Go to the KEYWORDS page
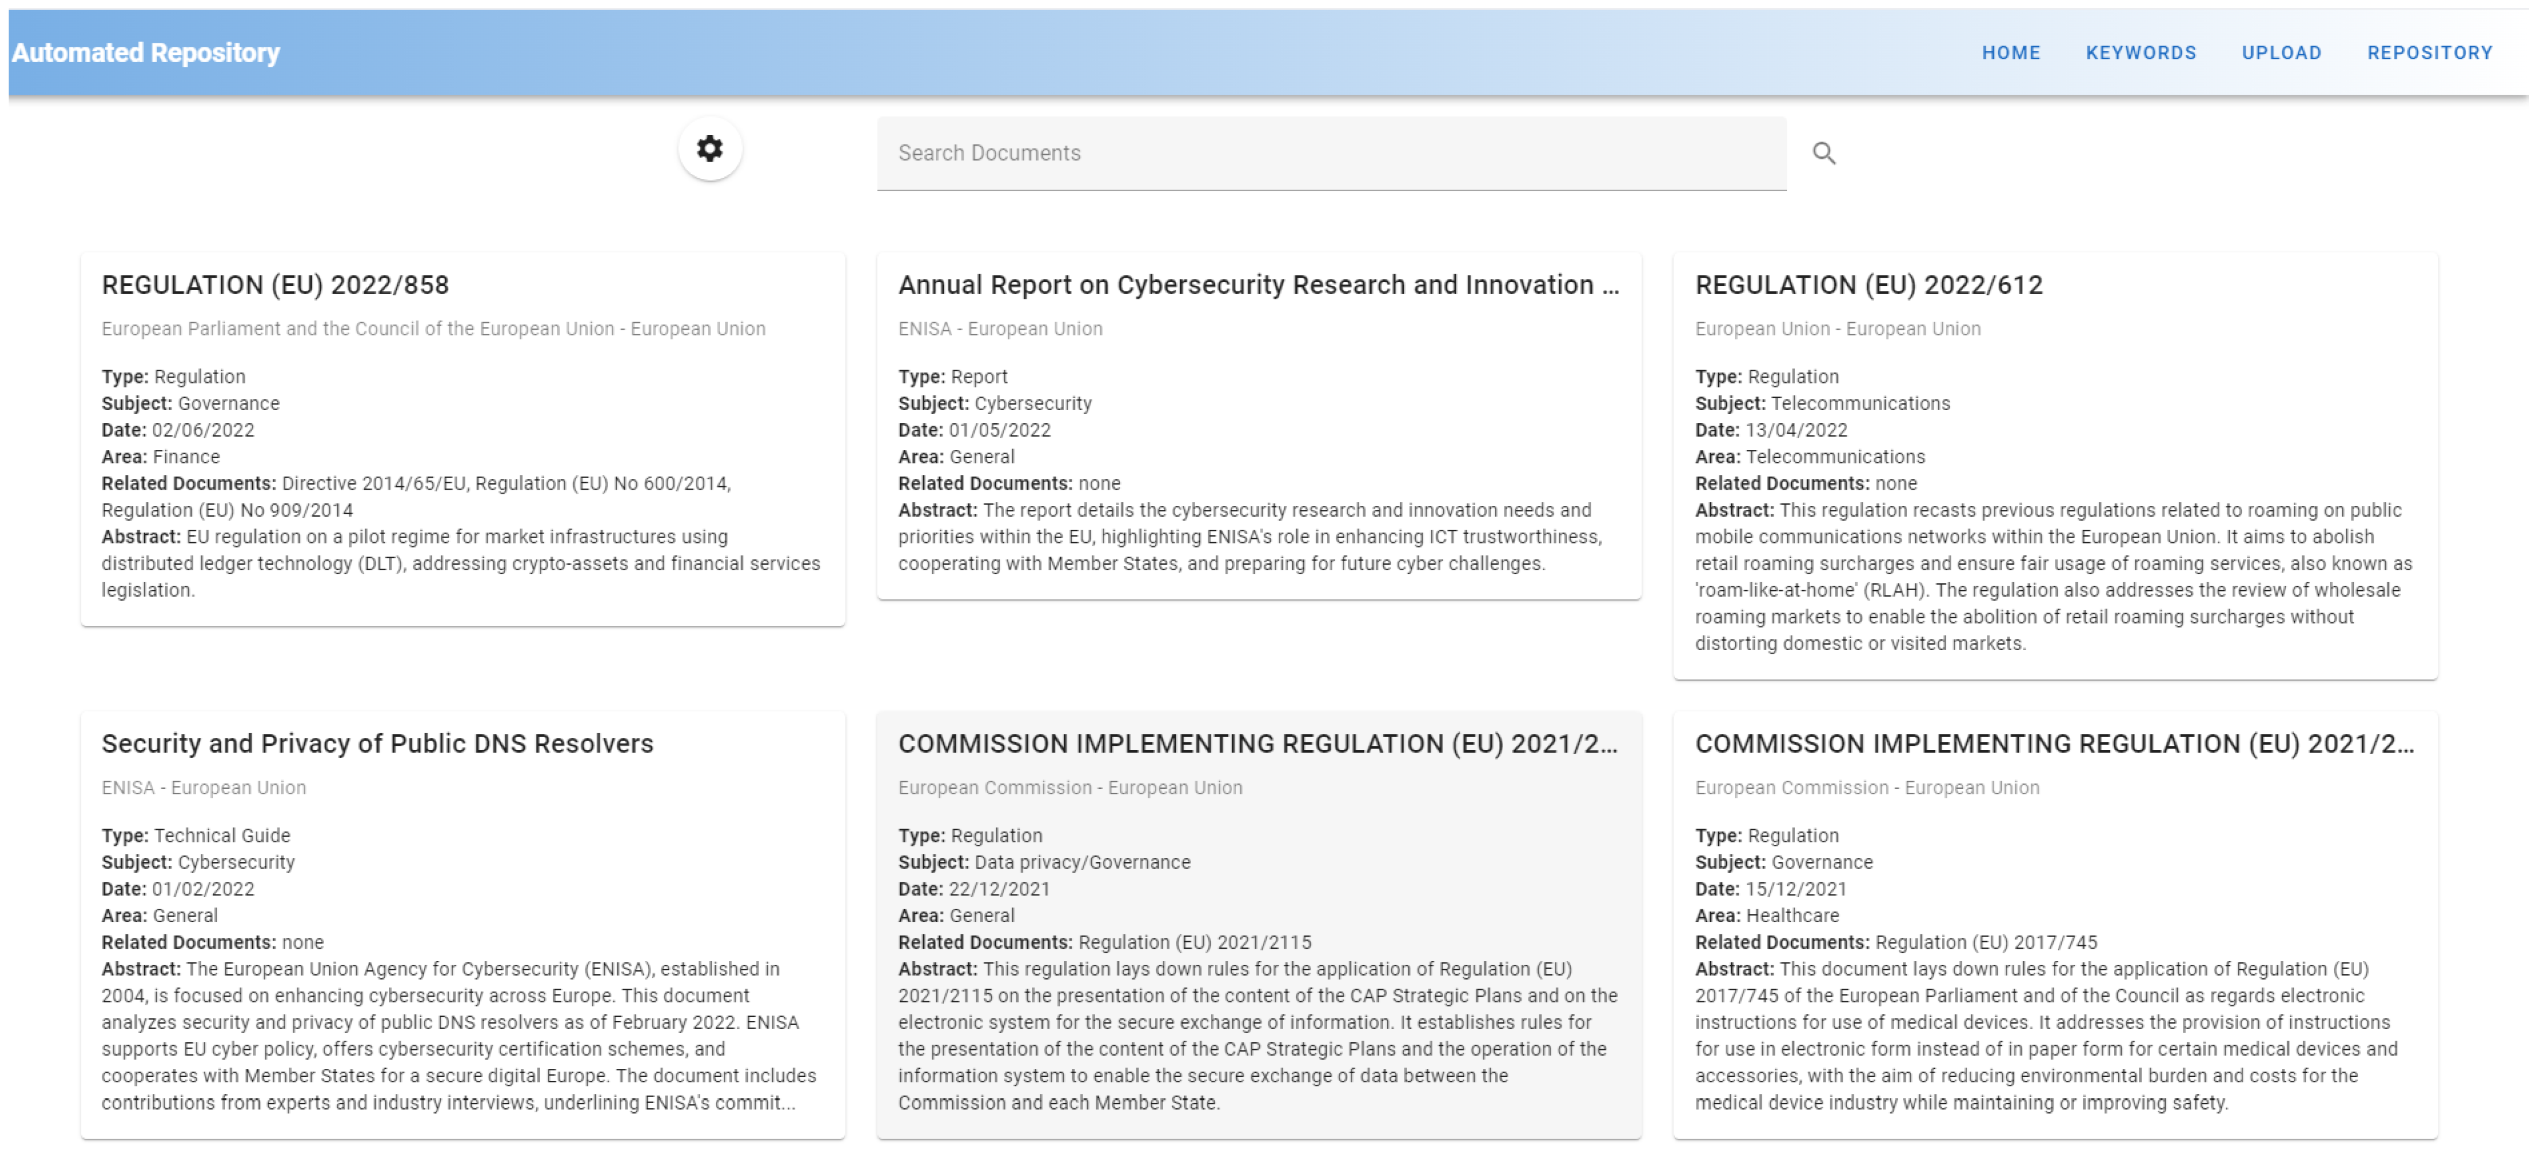This screenshot has height=1152, width=2544. click(x=2140, y=53)
